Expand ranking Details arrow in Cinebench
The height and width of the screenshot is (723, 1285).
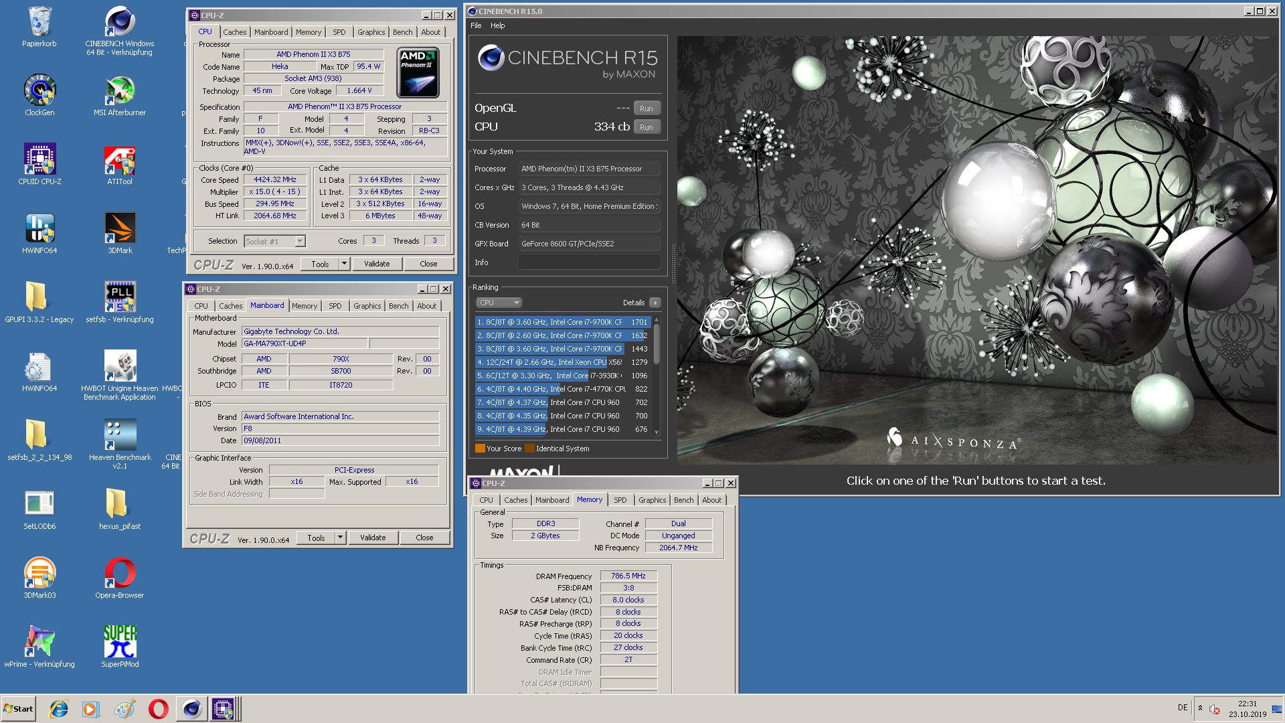pos(655,303)
